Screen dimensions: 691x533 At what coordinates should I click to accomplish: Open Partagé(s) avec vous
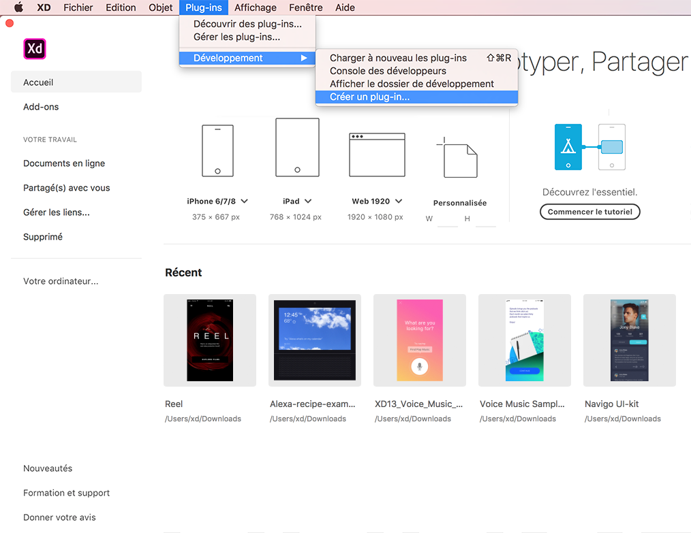(x=67, y=188)
